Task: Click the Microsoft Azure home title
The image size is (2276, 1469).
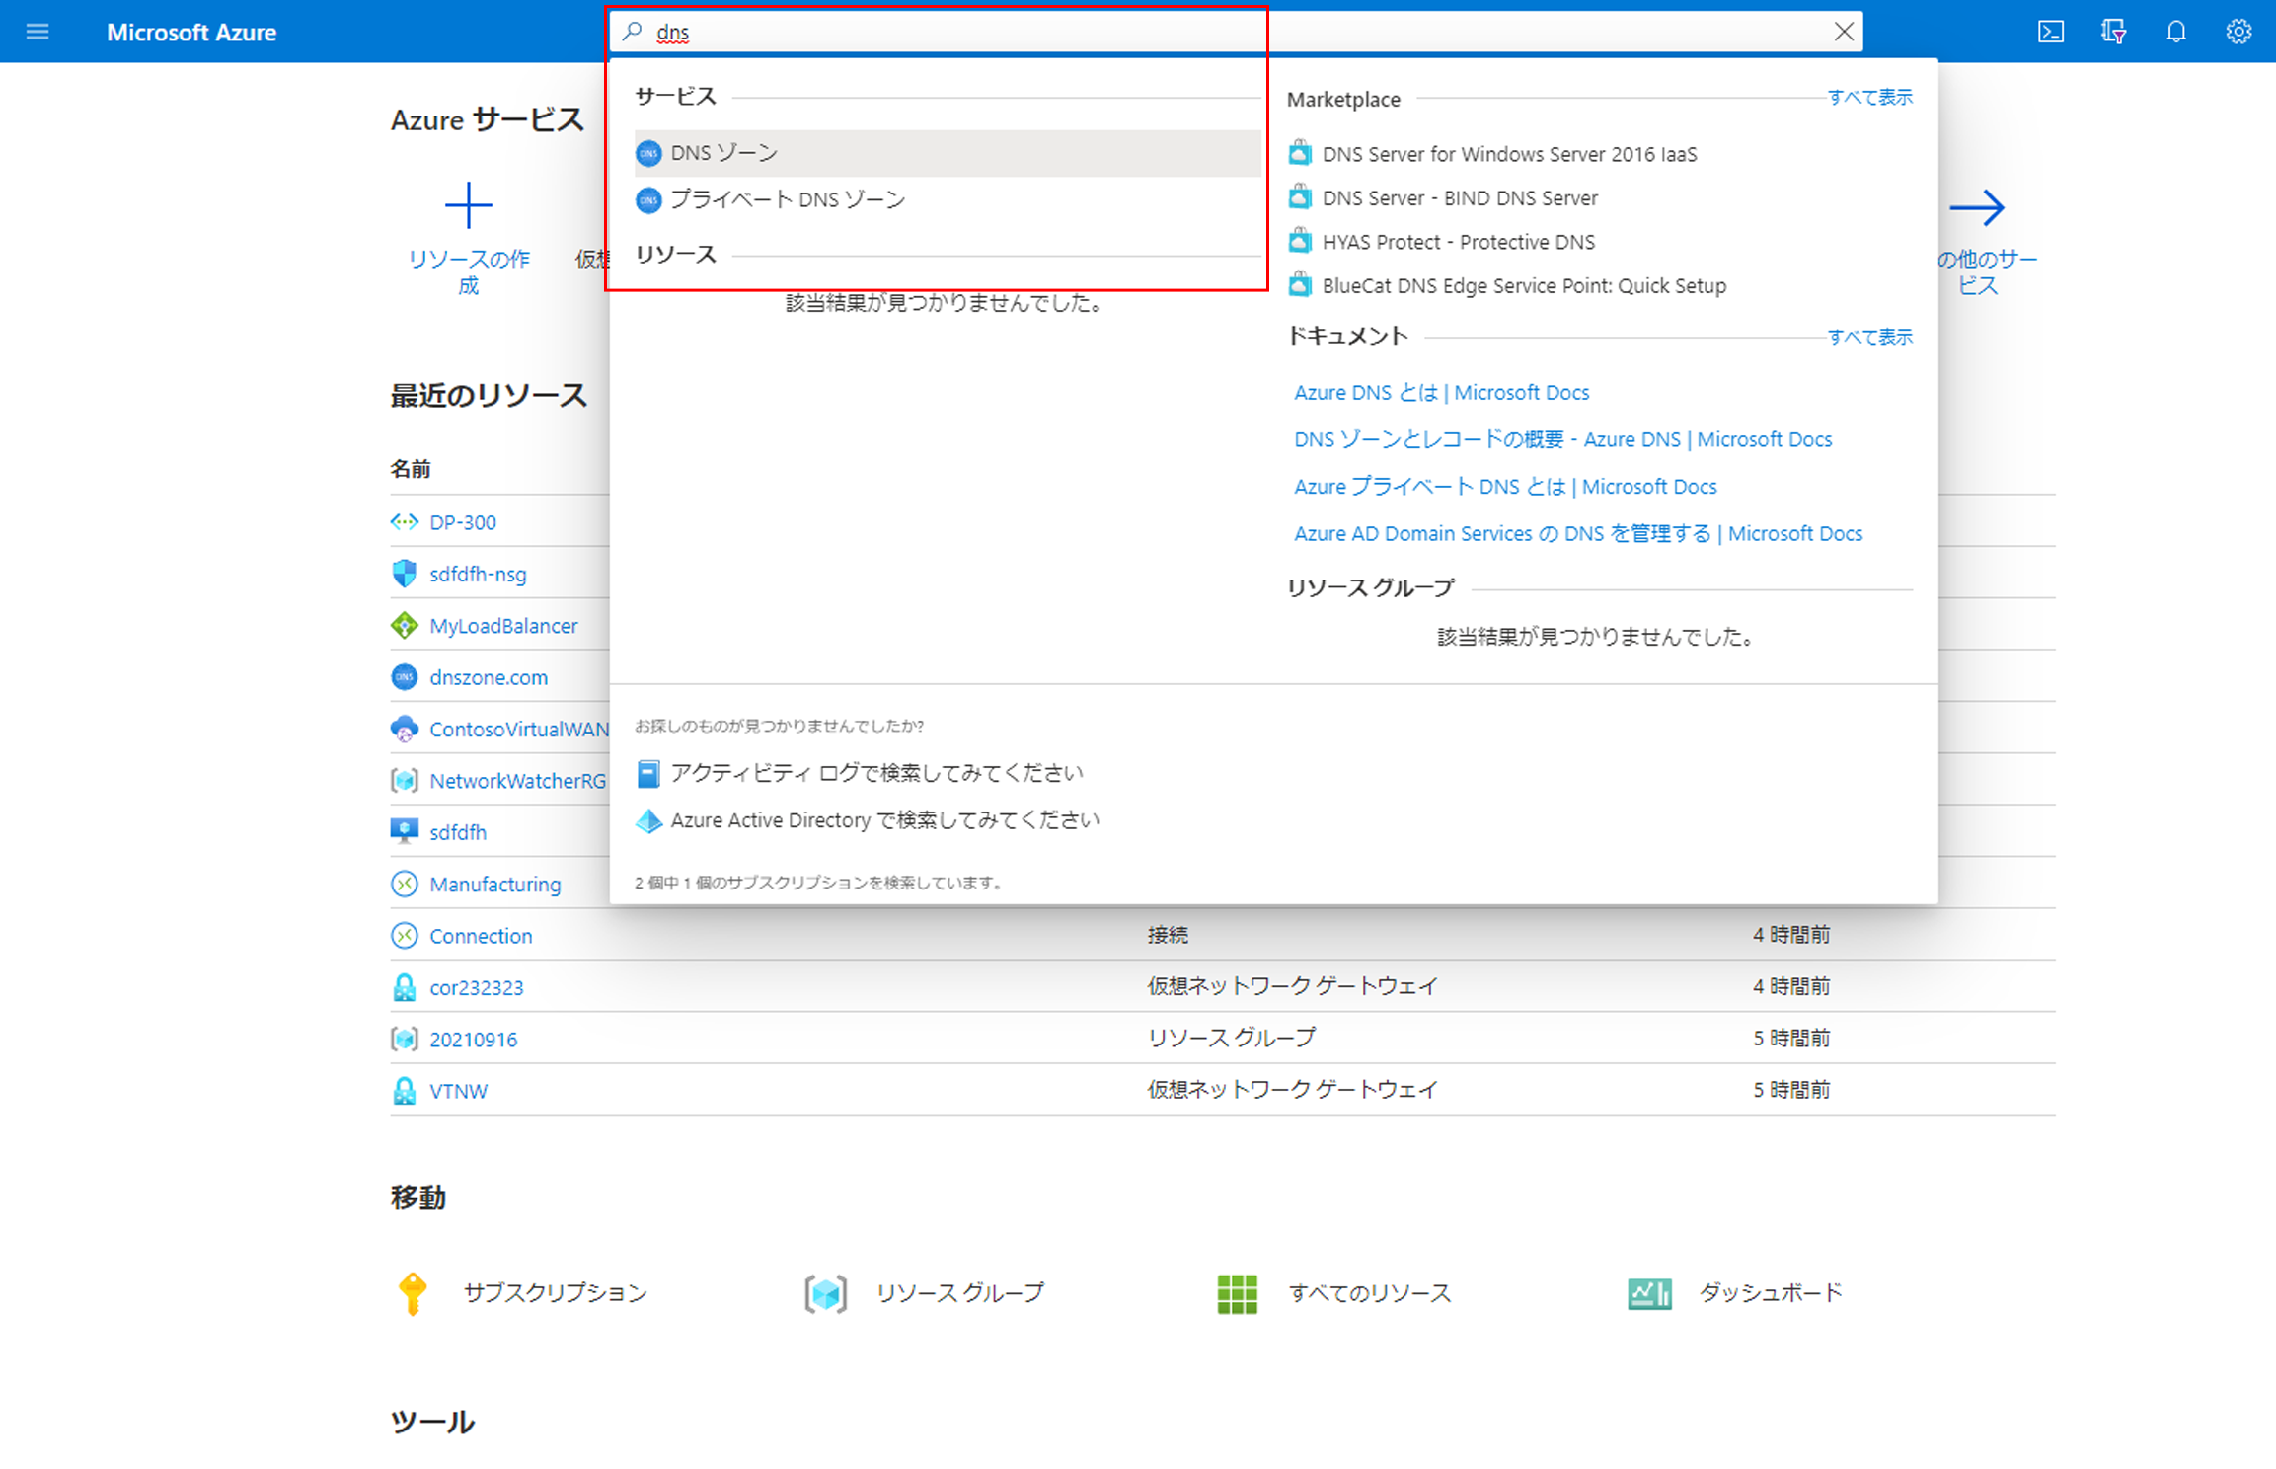Action: (x=191, y=32)
